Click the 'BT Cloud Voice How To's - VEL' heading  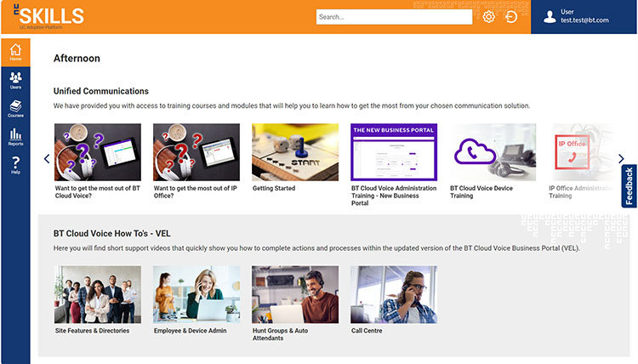(112, 233)
